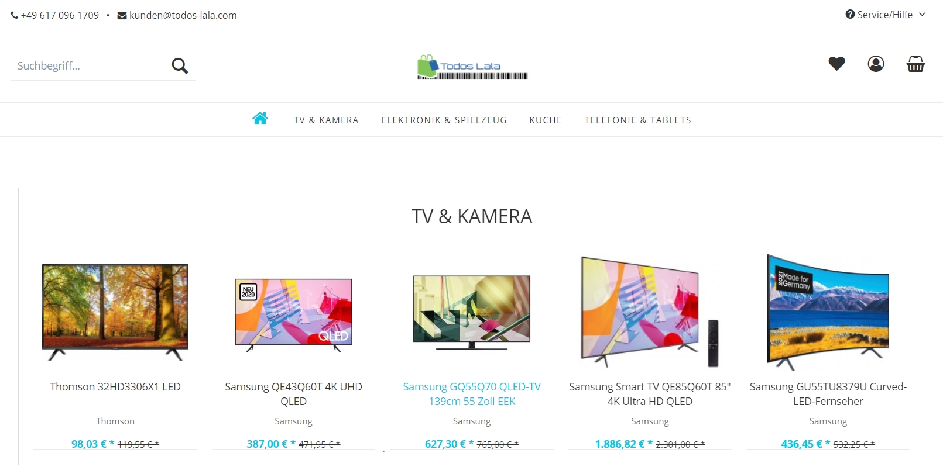
Task: Open the TELEFONIE & TABLETS menu
Action: pos(637,120)
